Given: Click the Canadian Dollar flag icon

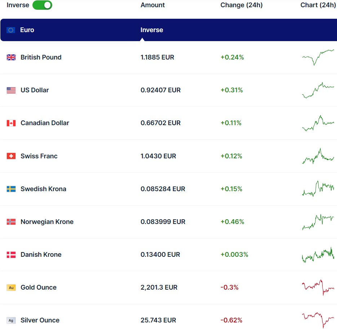Looking at the screenshot, I should coord(11,123).
